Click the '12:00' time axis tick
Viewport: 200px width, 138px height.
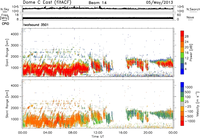[98, 133]
